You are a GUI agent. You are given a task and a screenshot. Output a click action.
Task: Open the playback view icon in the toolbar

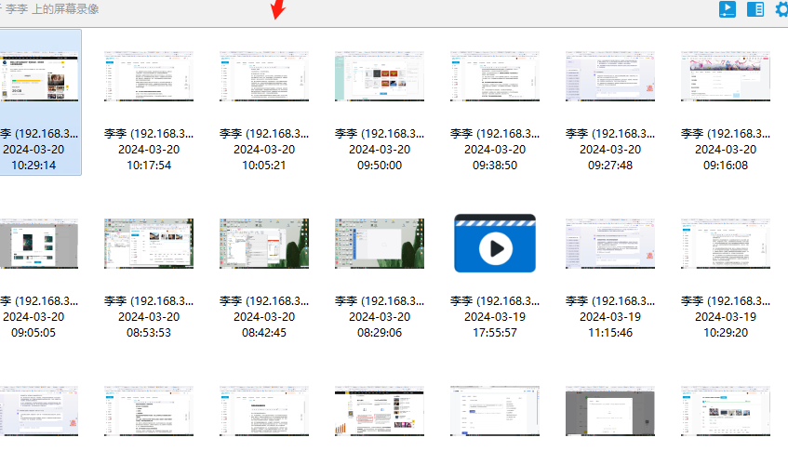pos(728,9)
